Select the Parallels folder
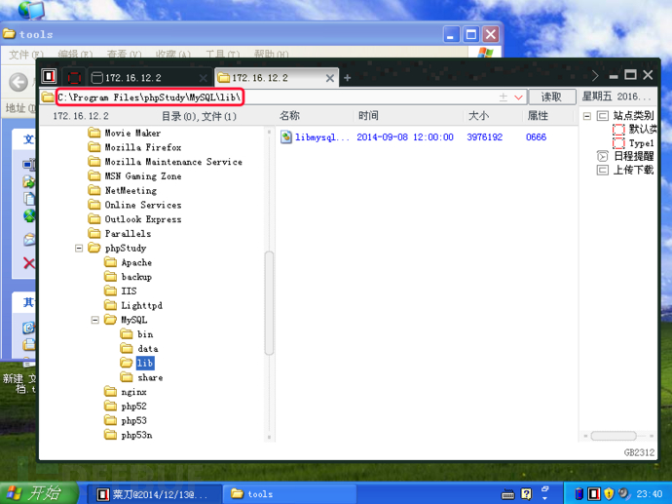Image resolution: width=672 pixels, height=504 pixels. point(119,234)
